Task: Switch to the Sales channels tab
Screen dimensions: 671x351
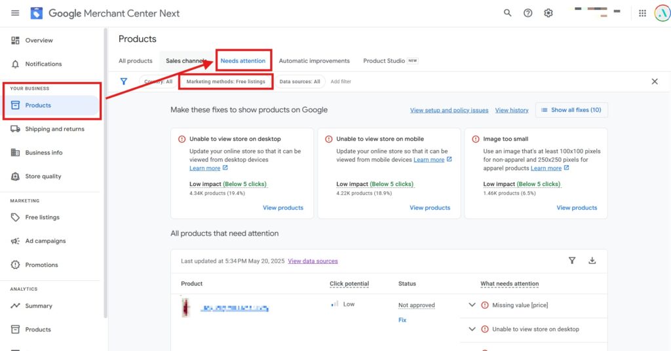Action: [187, 61]
